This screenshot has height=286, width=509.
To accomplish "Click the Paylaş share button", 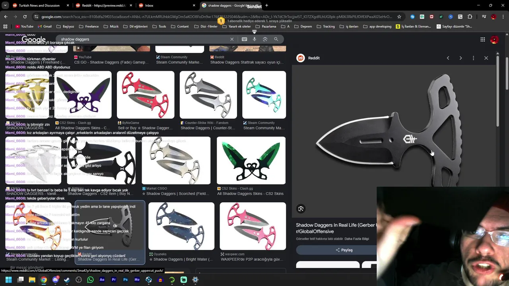I will click(x=344, y=250).
